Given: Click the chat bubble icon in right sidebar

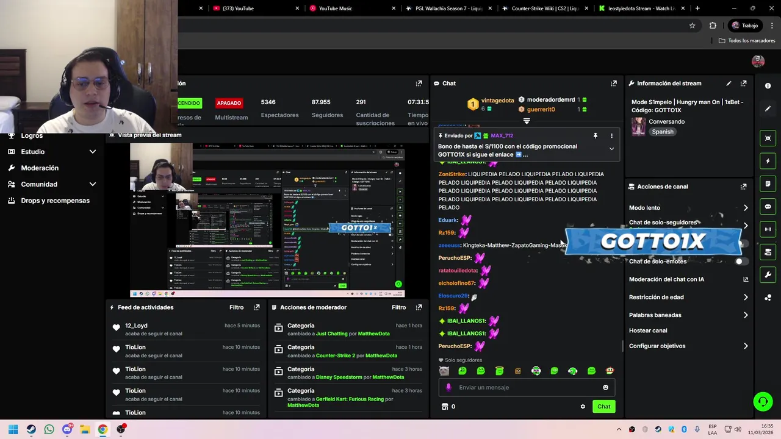Looking at the screenshot, I should coord(768,207).
